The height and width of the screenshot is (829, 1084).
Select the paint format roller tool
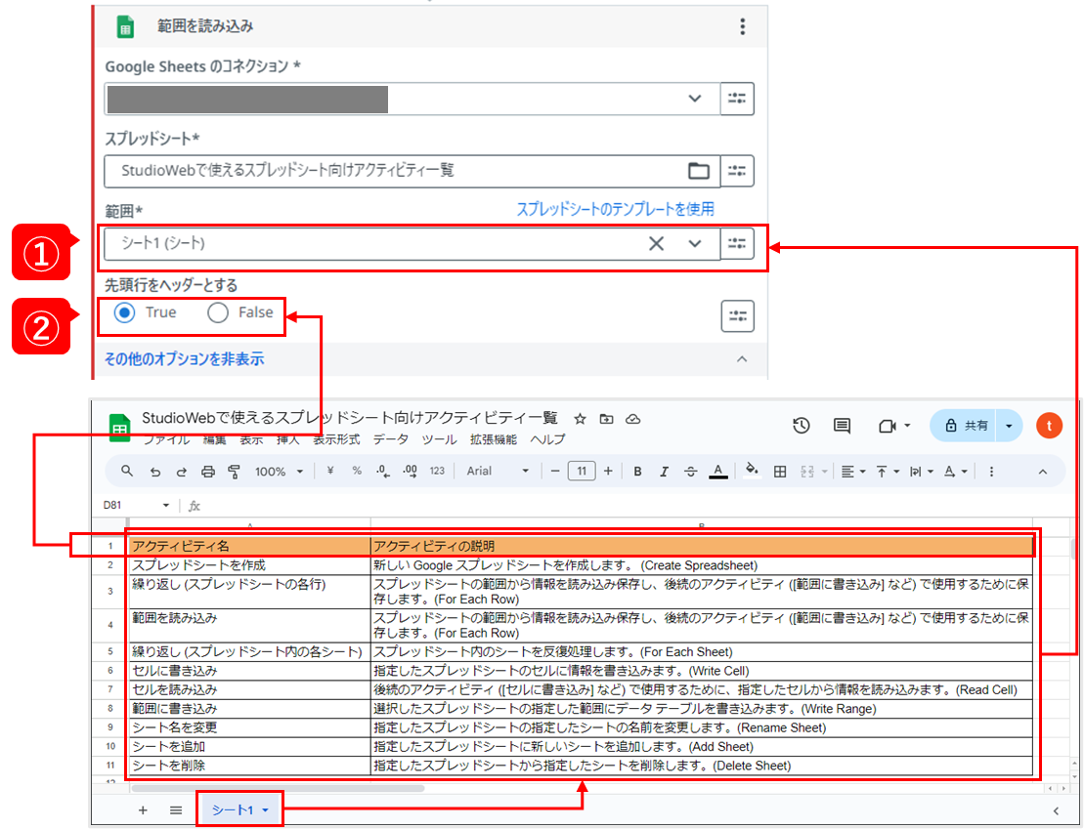click(x=235, y=472)
